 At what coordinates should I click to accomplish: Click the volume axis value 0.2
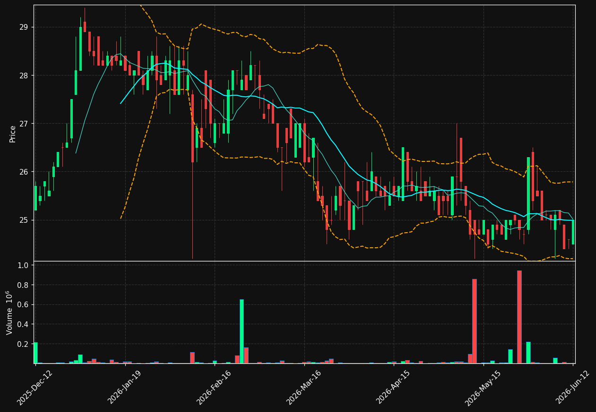tap(23, 344)
